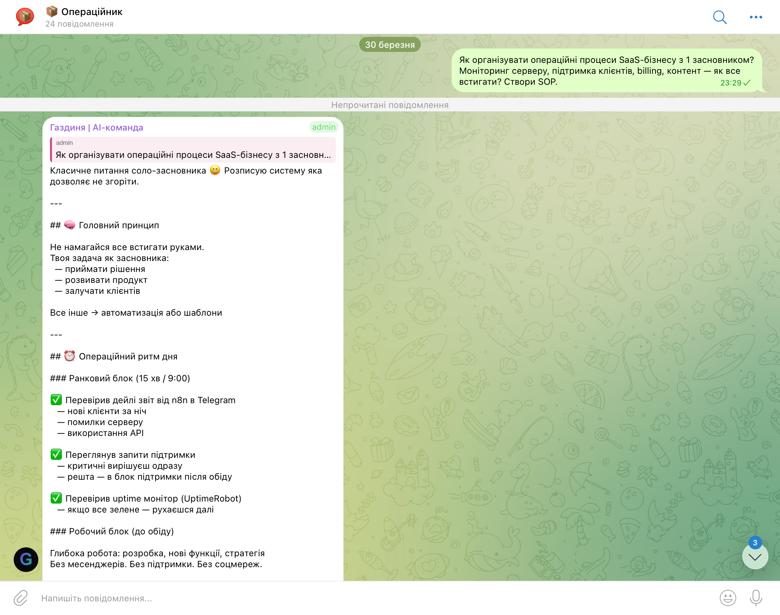Click the black G sender avatar
The width and height of the screenshot is (780, 615).
pos(26,559)
